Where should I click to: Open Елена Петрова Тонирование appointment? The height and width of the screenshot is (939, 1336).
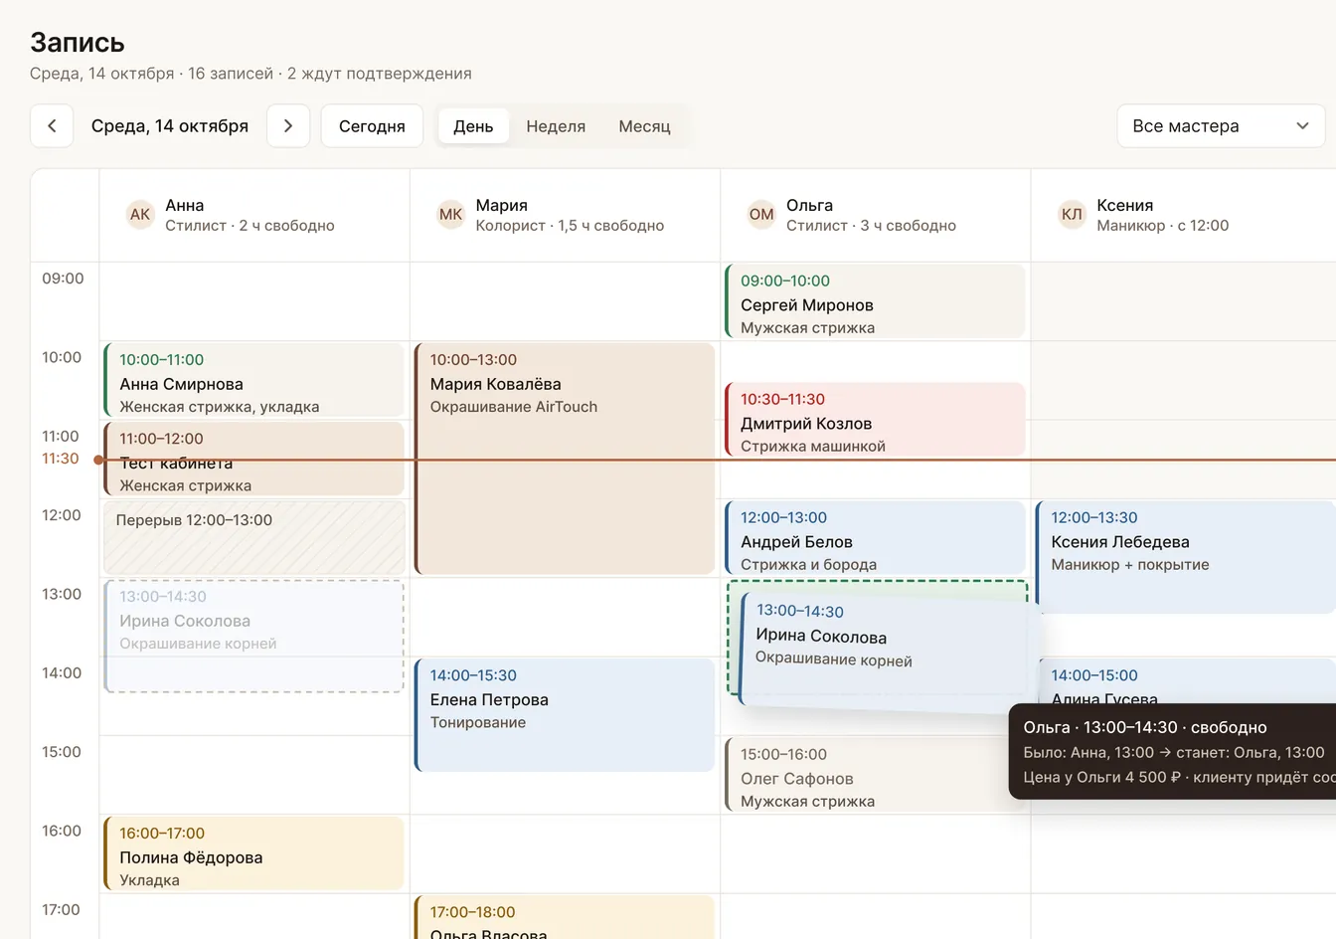click(x=565, y=715)
